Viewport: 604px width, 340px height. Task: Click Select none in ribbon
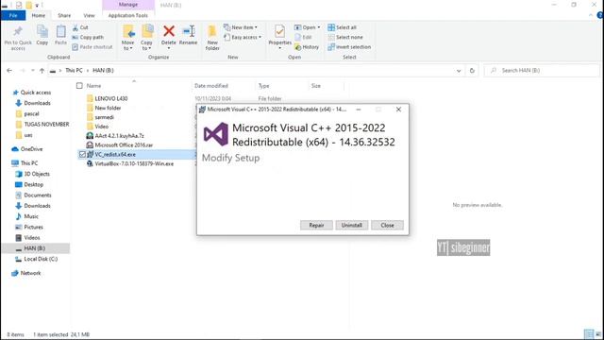tap(345, 37)
